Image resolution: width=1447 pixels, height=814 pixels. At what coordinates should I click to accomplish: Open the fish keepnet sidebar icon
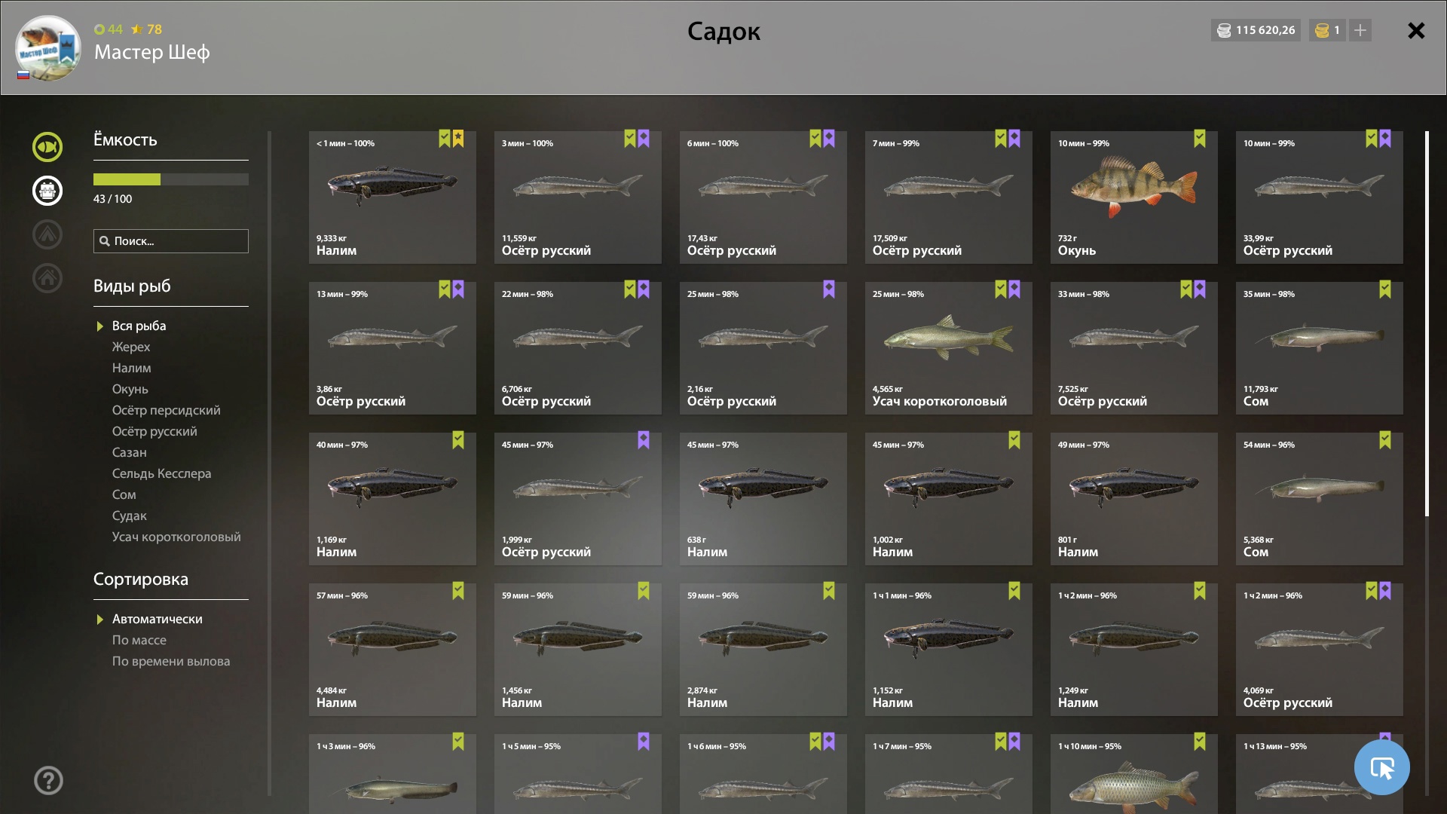coord(47,147)
